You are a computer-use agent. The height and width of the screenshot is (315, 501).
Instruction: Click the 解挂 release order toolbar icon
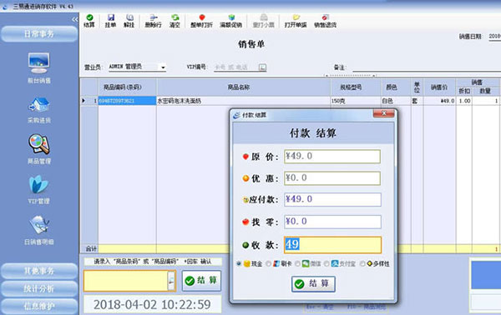click(129, 21)
